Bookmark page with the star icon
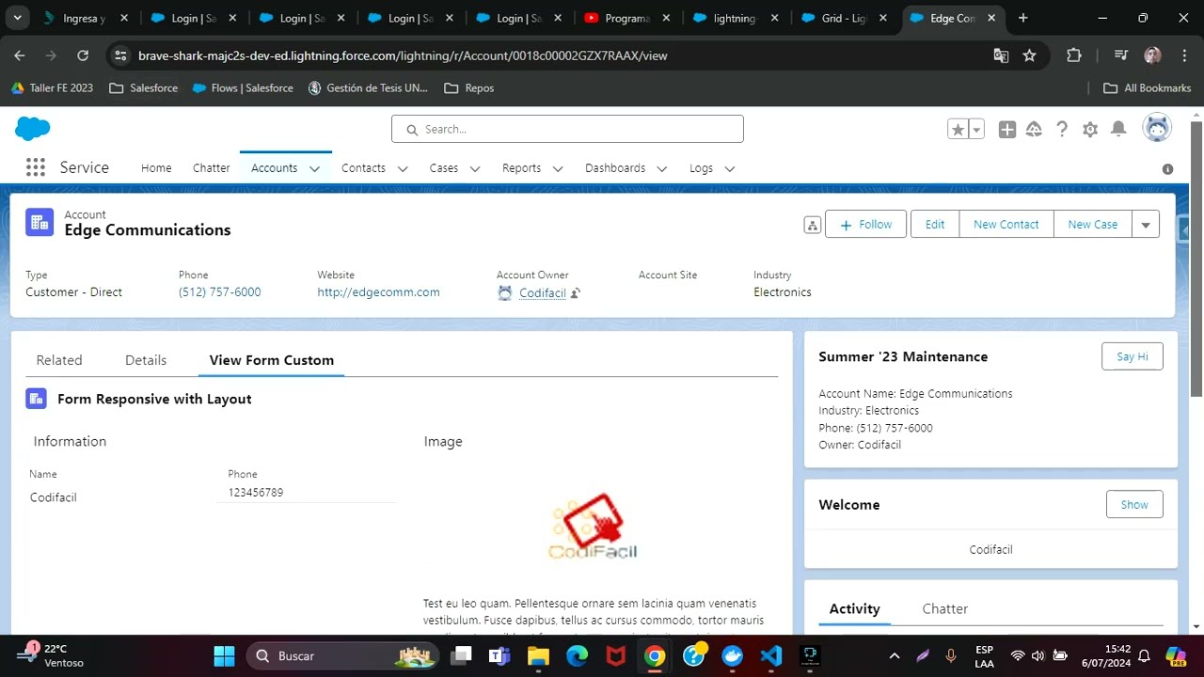 pos(1029,55)
